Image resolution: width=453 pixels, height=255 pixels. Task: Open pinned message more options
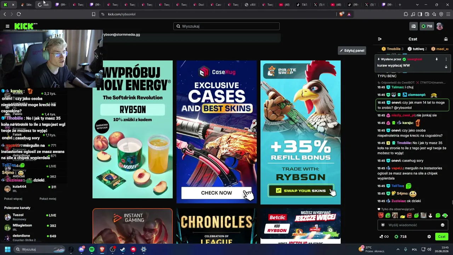click(446, 59)
